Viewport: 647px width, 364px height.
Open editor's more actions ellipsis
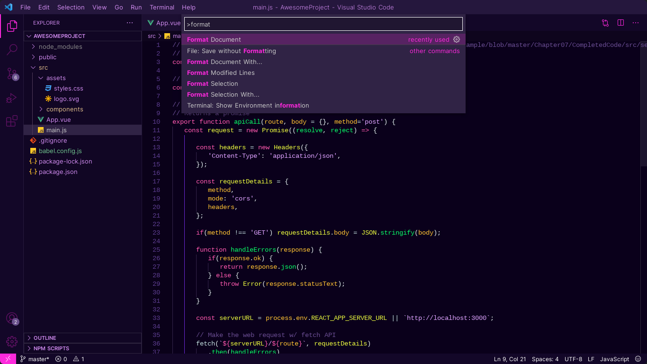pos(636,23)
